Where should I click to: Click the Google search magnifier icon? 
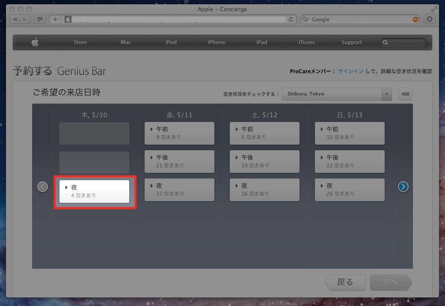[x=306, y=19]
